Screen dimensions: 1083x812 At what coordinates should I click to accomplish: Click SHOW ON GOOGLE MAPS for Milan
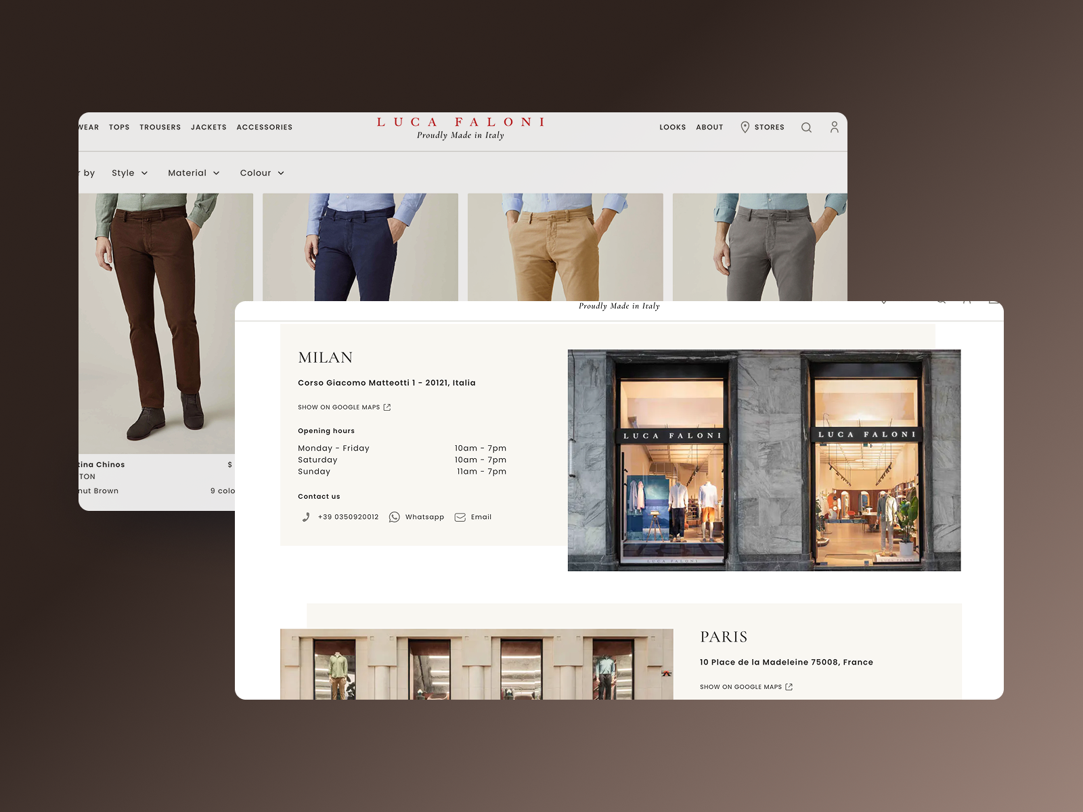point(339,407)
